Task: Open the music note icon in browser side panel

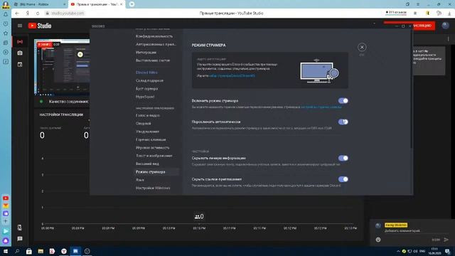Action: point(6,62)
